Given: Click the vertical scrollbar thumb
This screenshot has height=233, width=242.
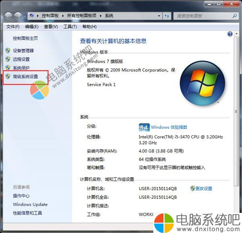Looking at the screenshot, I should coord(236,111).
